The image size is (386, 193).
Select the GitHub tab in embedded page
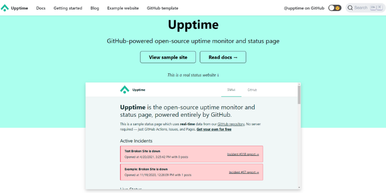tap(252, 90)
